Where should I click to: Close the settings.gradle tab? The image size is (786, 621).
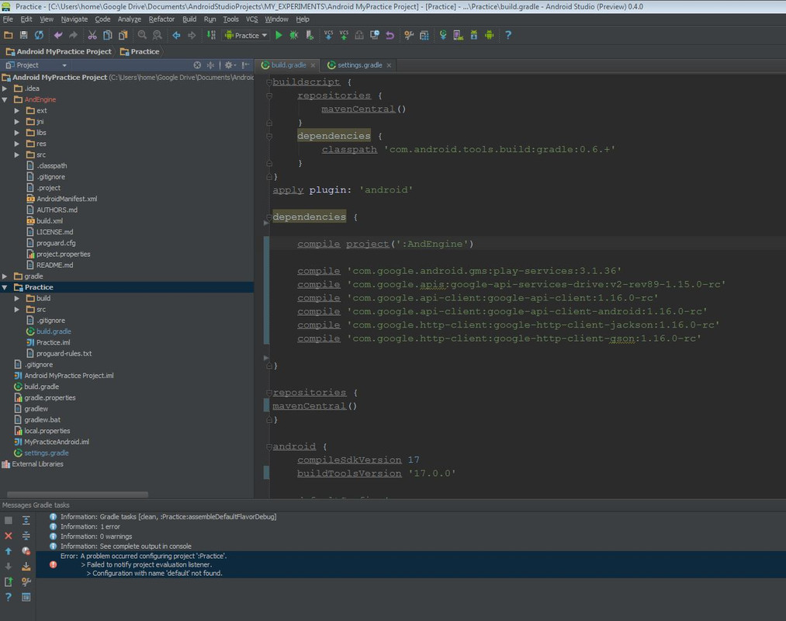pos(389,65)
